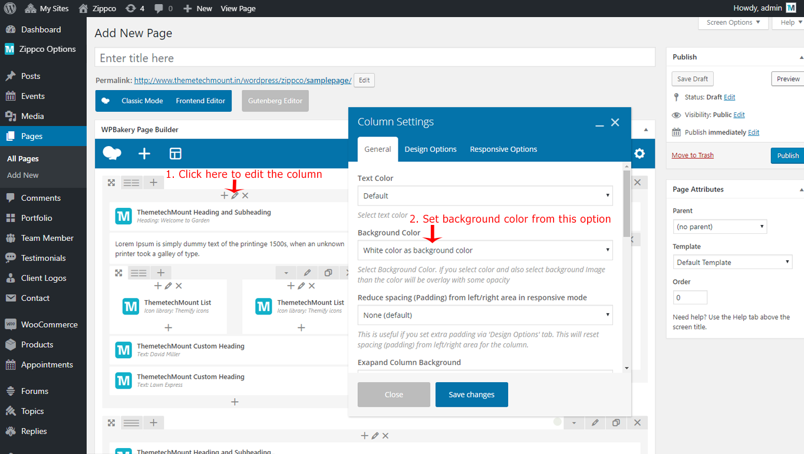Select the General tab
The width and height of the screenshot is (804, 454).
[378, 149]
